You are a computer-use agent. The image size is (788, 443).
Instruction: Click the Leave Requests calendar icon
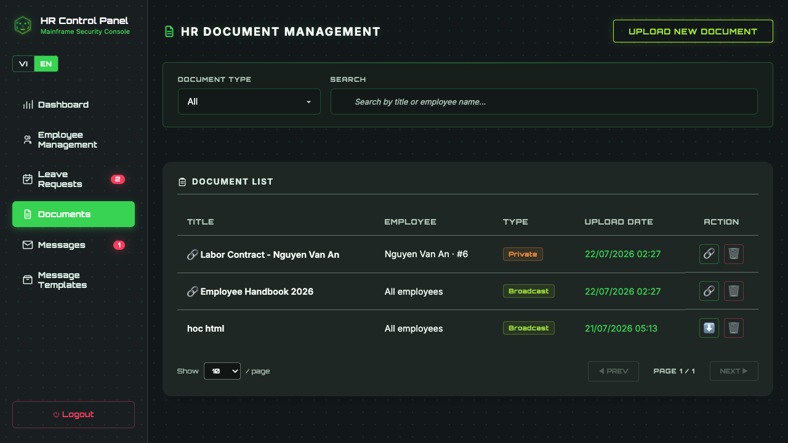point(28,179)
